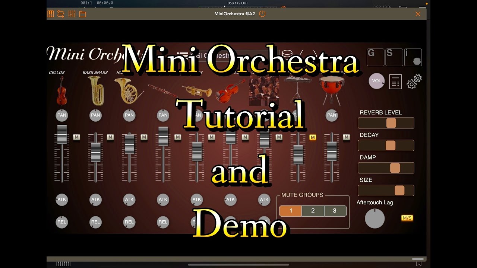Unmute the highlighted orange M button

(x=313, y=137)
